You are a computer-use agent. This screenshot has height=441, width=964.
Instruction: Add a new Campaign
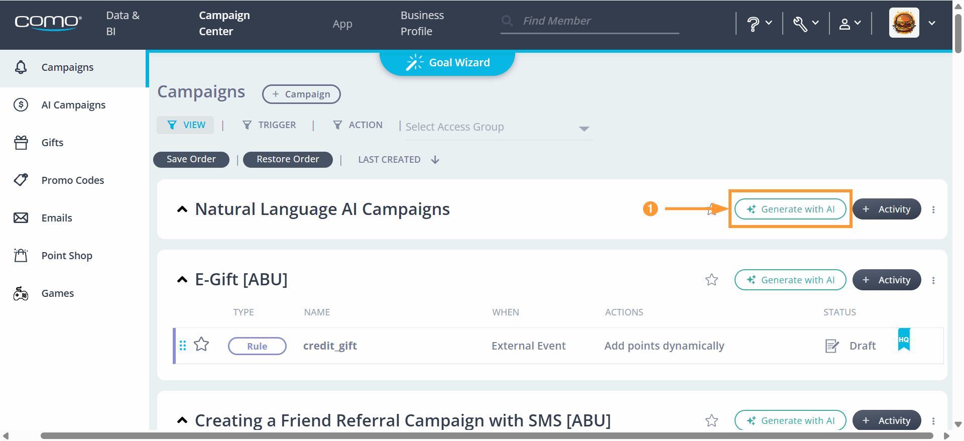pos(301,94)
